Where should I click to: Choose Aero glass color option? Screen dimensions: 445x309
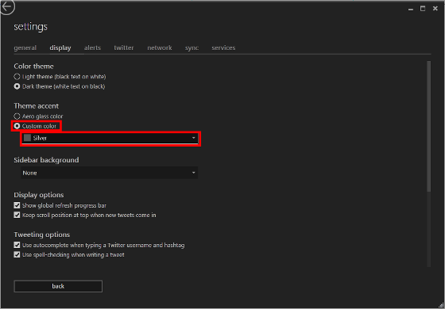17,116
